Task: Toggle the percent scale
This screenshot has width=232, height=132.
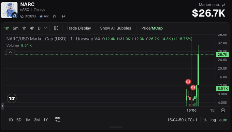Action: (205, 120)
